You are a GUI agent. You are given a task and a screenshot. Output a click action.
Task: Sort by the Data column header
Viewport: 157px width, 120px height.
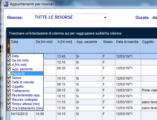click(x=22, y=46)
